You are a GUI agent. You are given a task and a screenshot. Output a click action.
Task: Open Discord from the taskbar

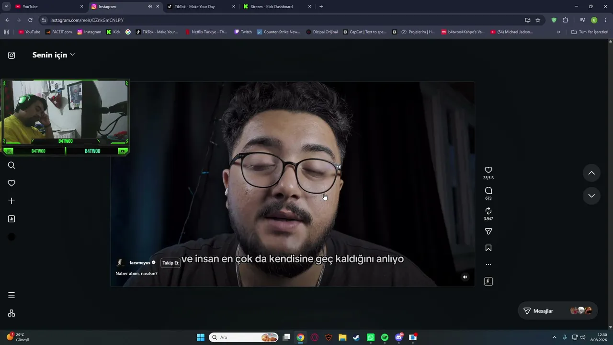pos(399,337)
